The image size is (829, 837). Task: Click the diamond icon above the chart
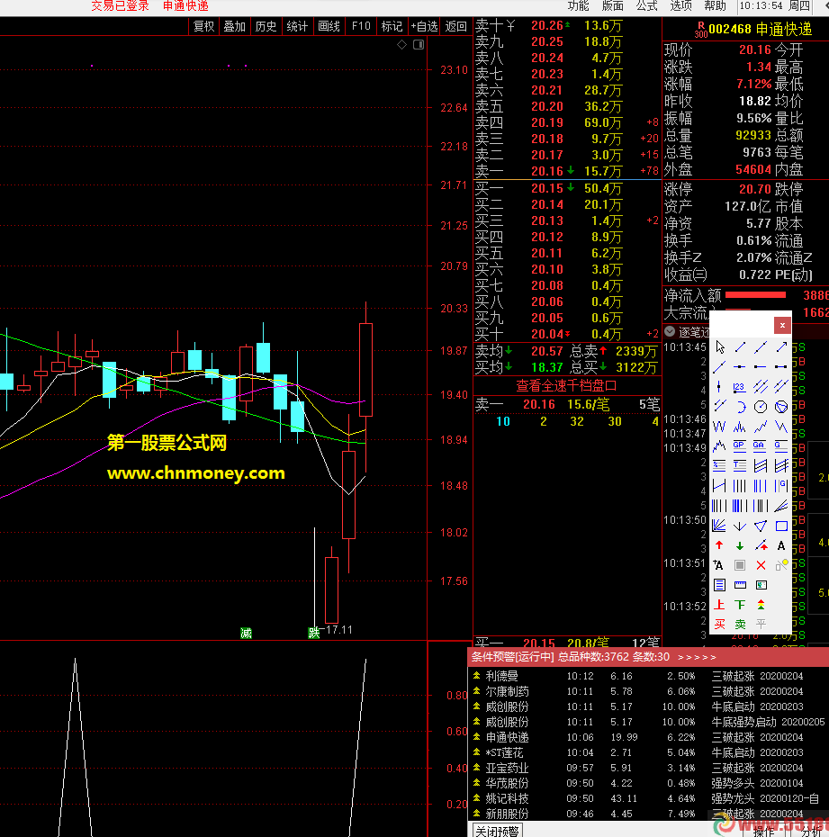pyautogui.click(x=402, y=45)
